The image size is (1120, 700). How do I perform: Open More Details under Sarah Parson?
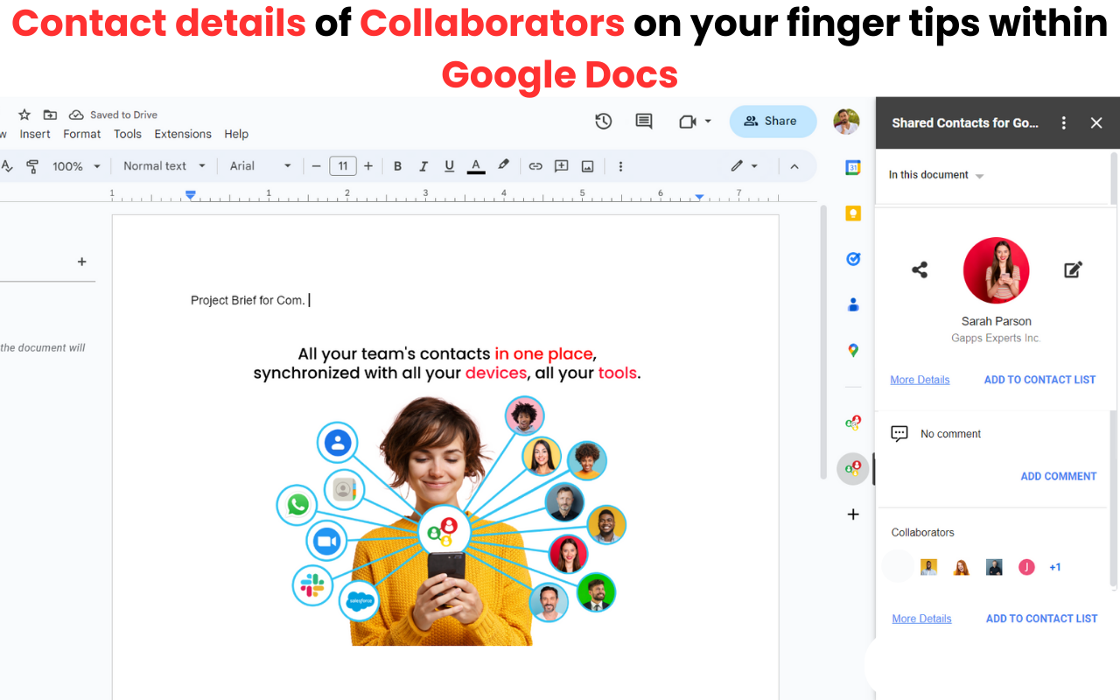[x=920, y=380]
